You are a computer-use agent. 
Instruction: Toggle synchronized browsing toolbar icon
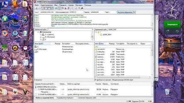tap(79, 8)
